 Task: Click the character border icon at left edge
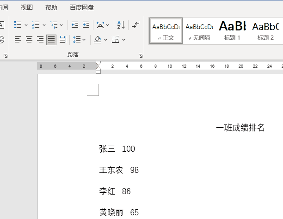pyautogui.click(x=2, y=25)
